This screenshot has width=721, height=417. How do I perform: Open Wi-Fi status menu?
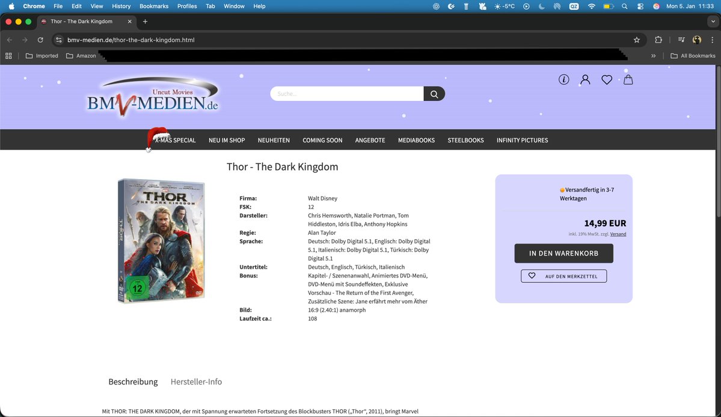pyautogui.click(x=591, y=7)
